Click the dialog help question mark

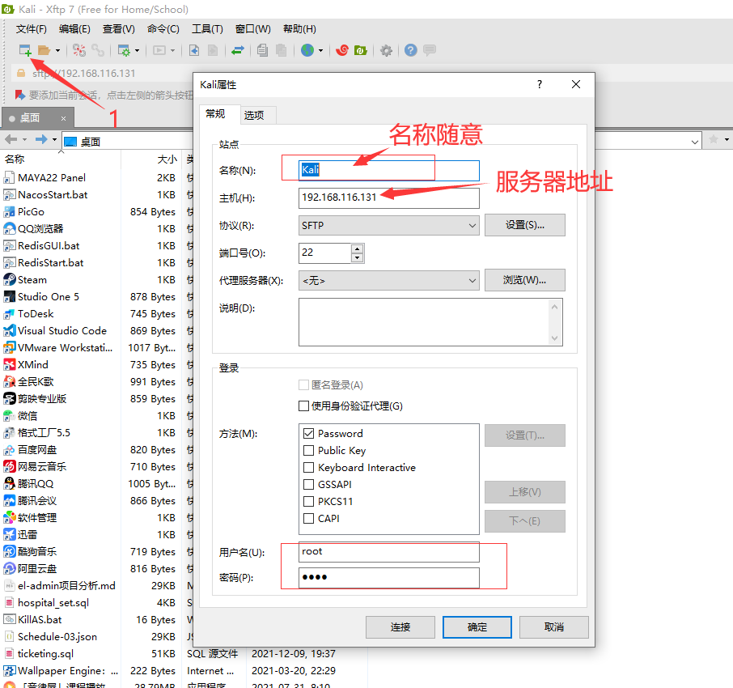[540, 84]
